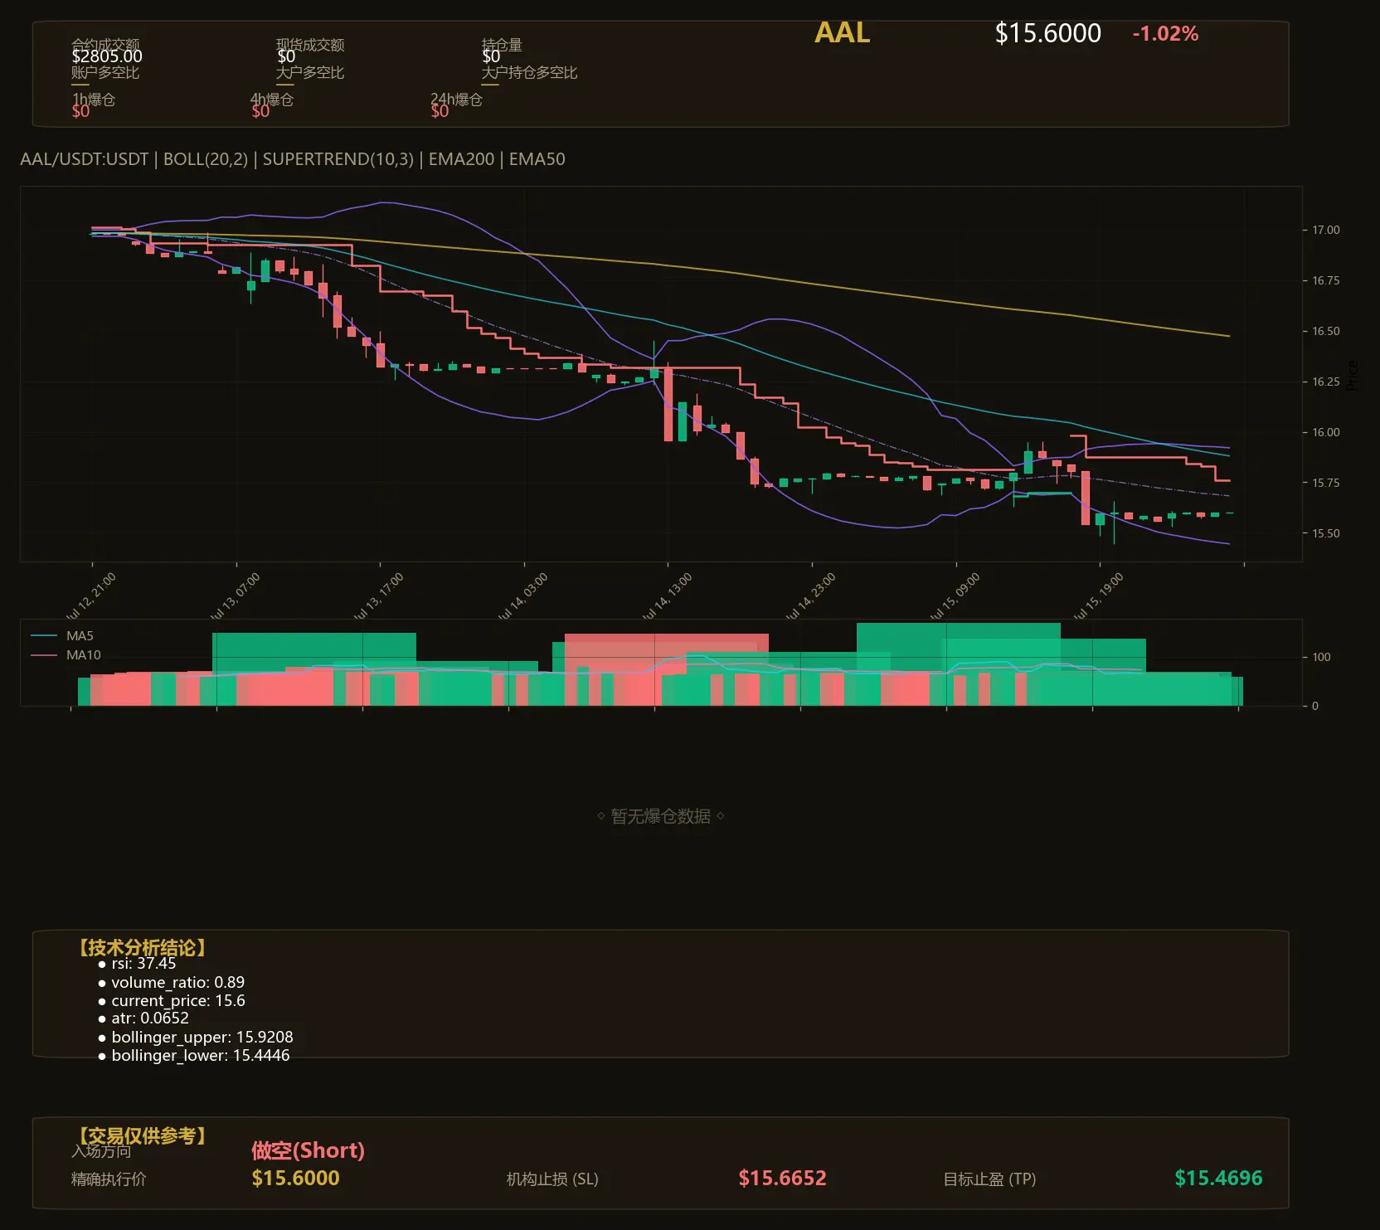Click the 【技术分析结论】 heading
Screen dimensions: 1380x1230
[142, 948]
